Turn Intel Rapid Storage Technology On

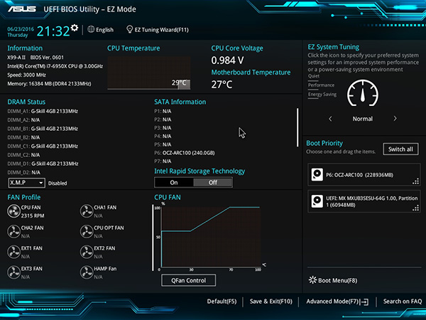174,182
